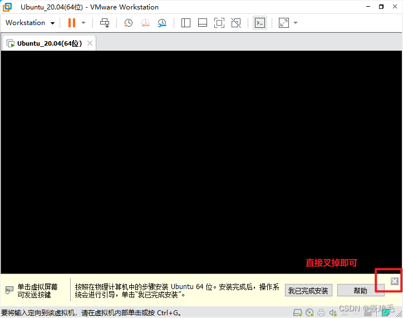Toggle the thumbnail bar view
This screenshot has height=318, width=403.
(x=203, y=23)
